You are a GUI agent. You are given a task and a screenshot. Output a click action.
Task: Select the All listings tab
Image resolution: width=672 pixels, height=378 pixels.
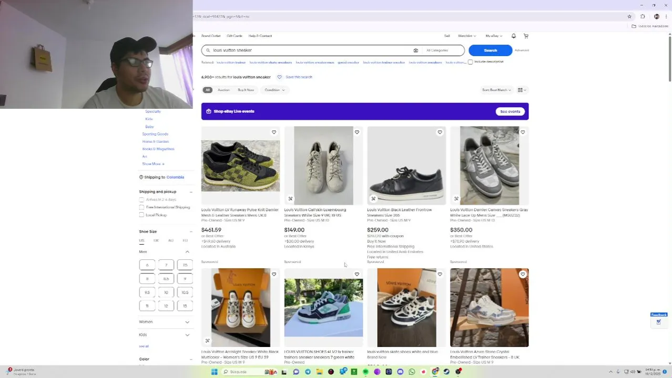208,90
